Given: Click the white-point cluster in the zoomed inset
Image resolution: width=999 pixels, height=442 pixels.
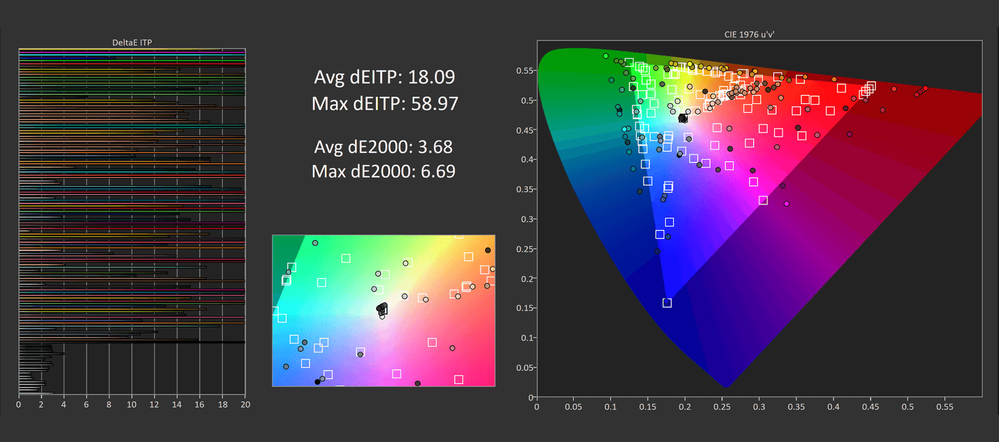Looking at the screenshot, I should pos(381,308).
